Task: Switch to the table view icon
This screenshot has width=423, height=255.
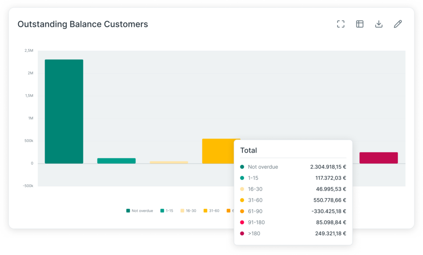Action: tap(360, 24)
